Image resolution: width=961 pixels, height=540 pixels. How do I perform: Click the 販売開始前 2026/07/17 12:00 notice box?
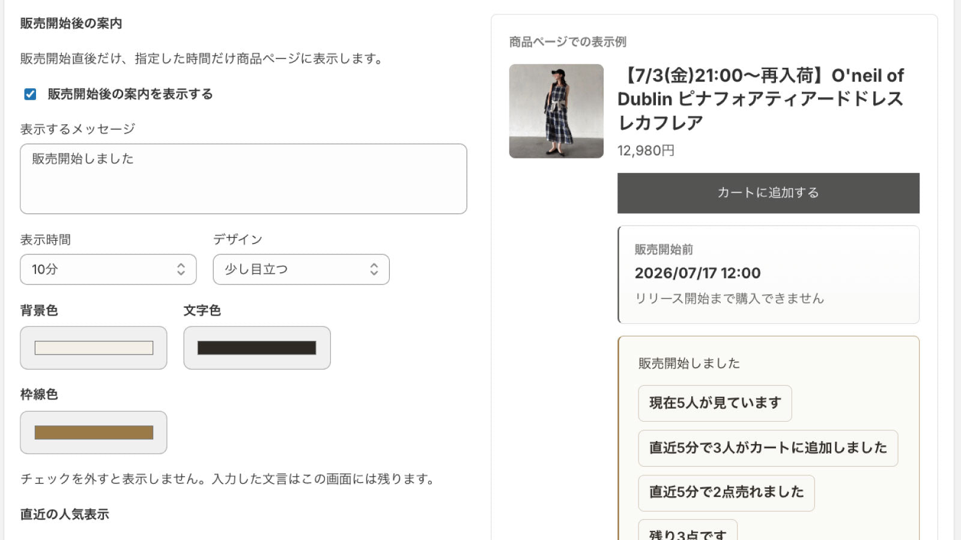pyautogui.click(x=768, y=275)
